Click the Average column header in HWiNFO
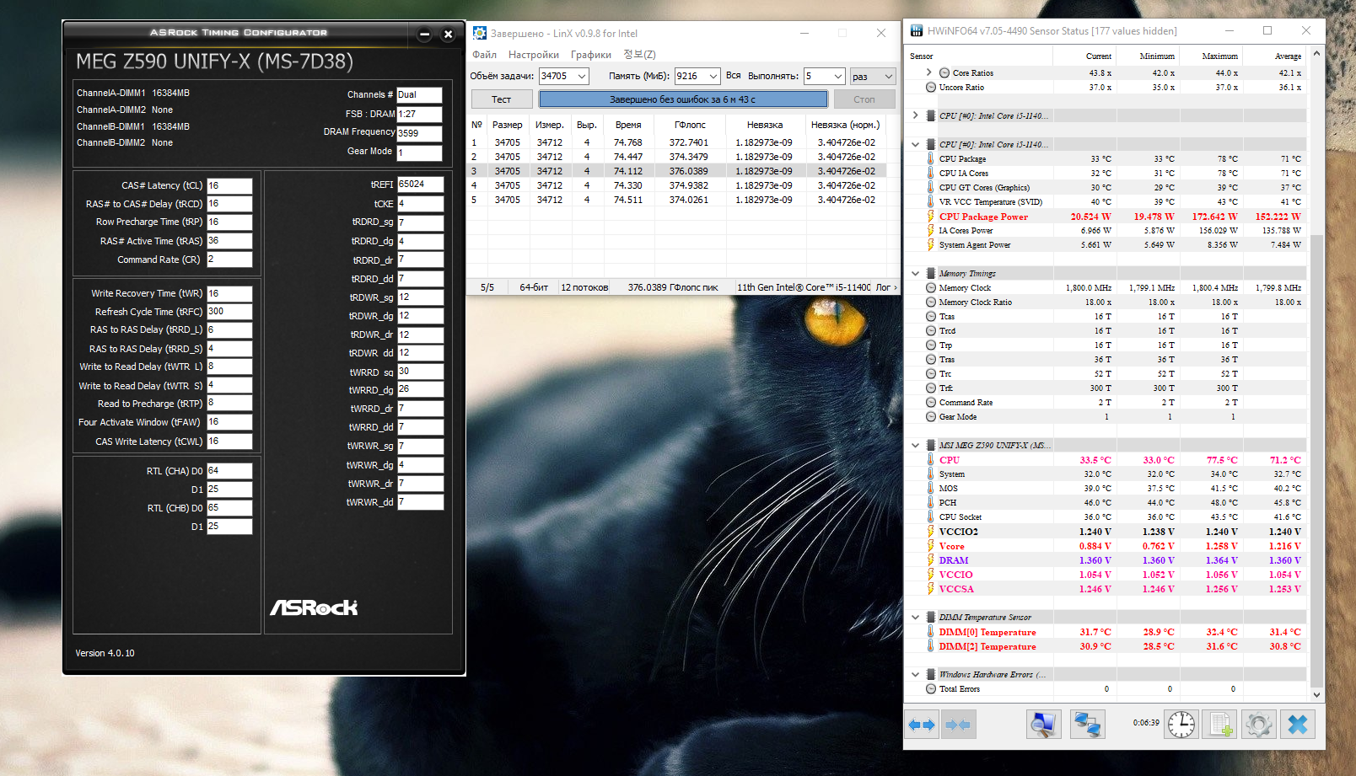Screen dimensions: 1356x776 coord(1274,56)
